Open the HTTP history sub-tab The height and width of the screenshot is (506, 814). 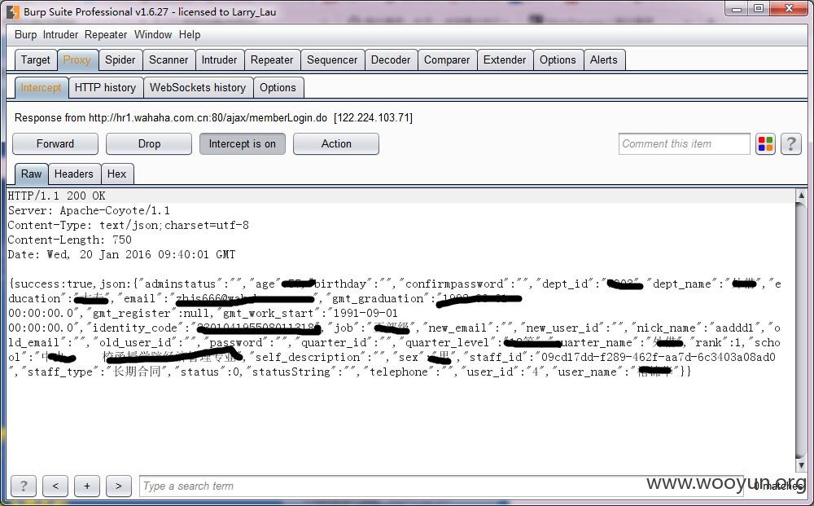tap(105, 87)
